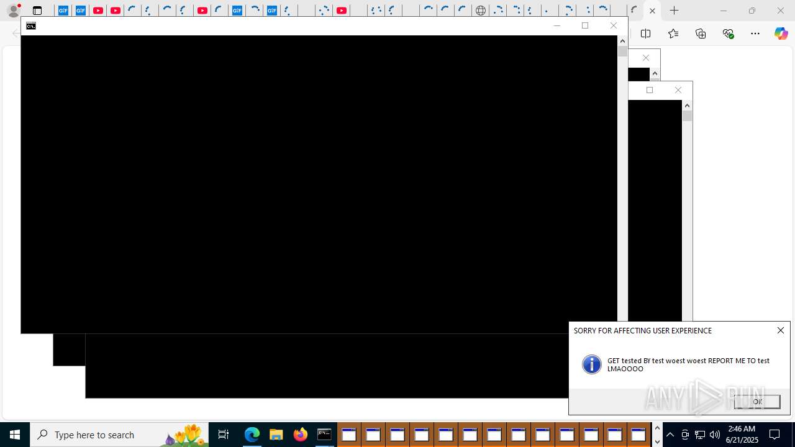Viewport: 795px width, 447px height.
Task: Open Edge browser essentials
Action: 728,34
